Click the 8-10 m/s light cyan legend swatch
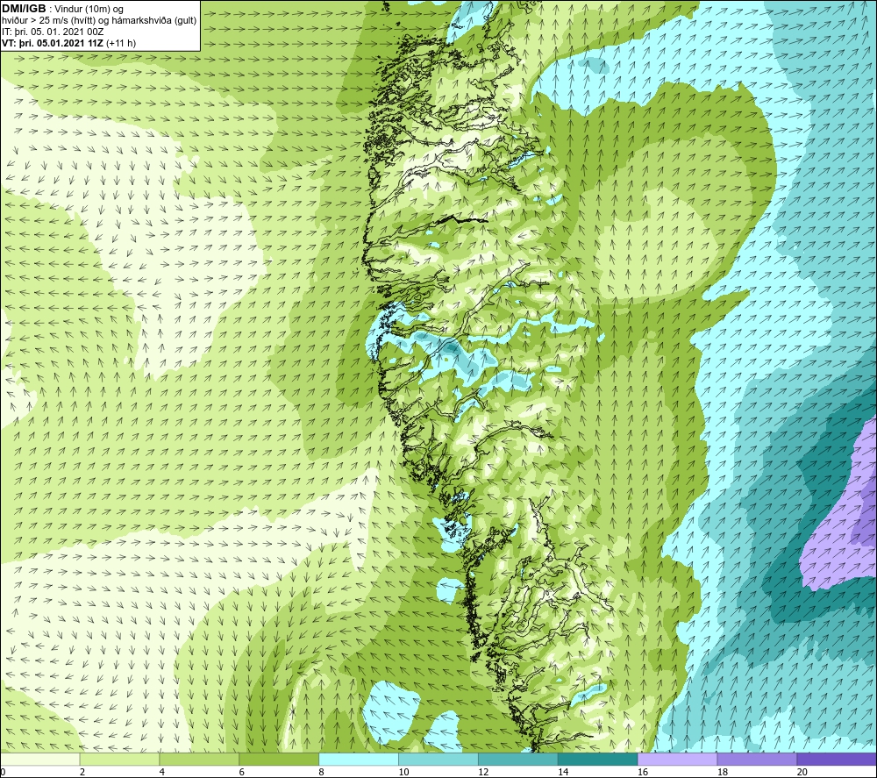The height and width of the screenshot is (778, 877). 359,759
